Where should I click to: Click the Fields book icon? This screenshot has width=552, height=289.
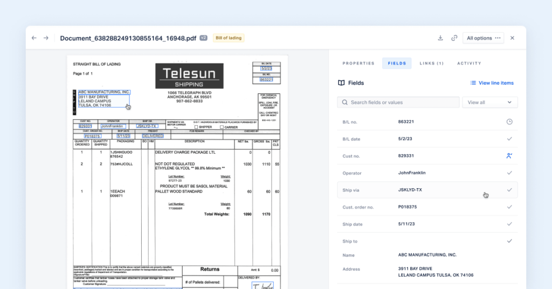coord(341,83)
